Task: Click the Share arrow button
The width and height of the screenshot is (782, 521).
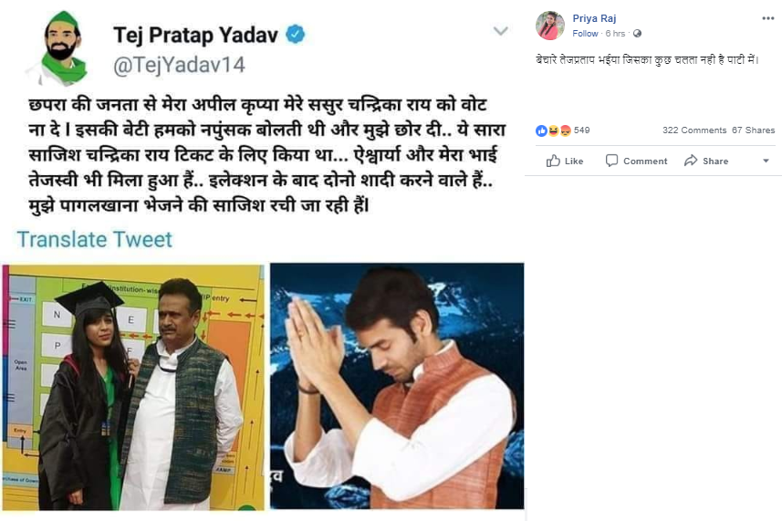Action: coord(706,161)
